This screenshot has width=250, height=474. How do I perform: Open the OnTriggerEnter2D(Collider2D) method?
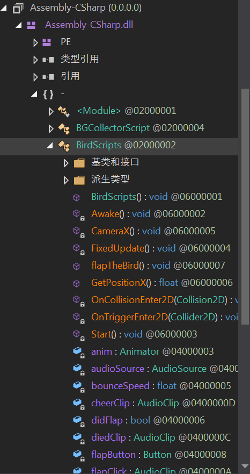(165, 318)
